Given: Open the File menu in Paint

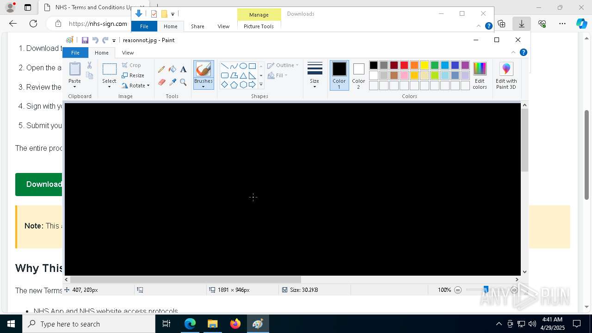Looking at the screenshot, I should coord(75,53).
